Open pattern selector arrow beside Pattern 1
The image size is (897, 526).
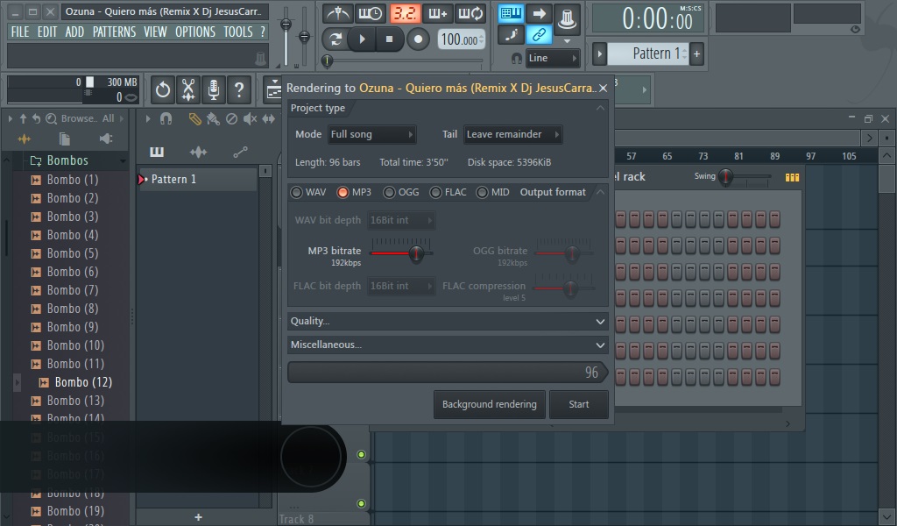pos(599,53)
